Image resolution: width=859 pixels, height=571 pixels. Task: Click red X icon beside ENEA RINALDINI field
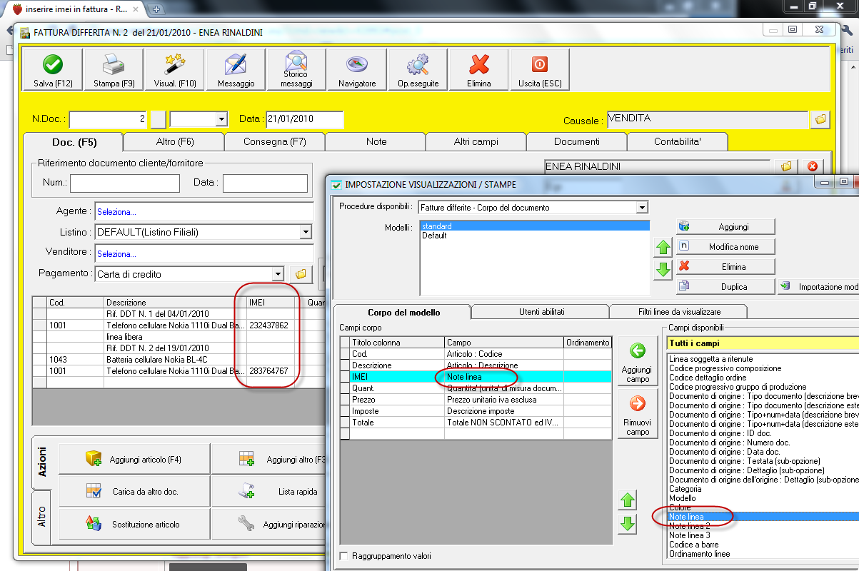click(x=812, y=166)
